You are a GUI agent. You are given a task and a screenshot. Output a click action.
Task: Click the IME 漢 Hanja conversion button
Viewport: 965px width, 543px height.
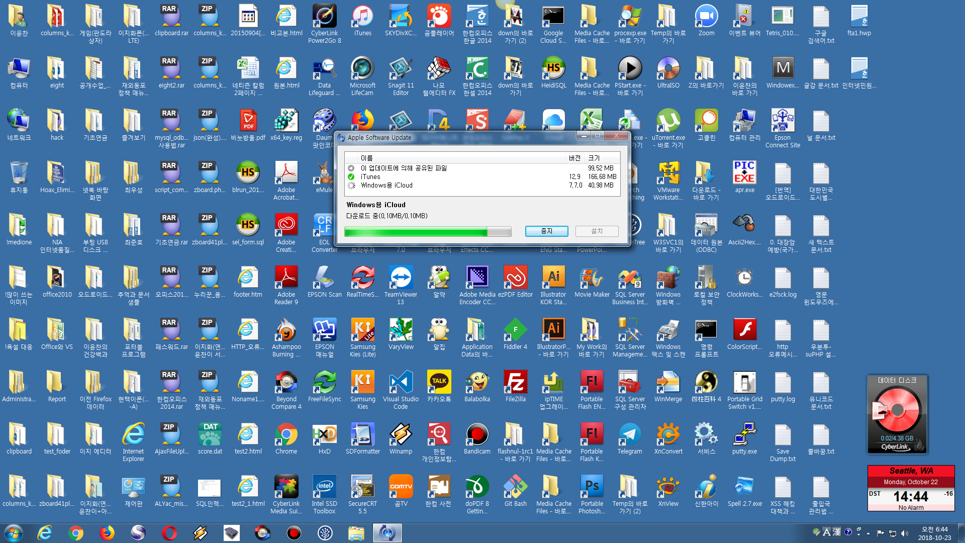pyautogui.click(x=837, y=532)
